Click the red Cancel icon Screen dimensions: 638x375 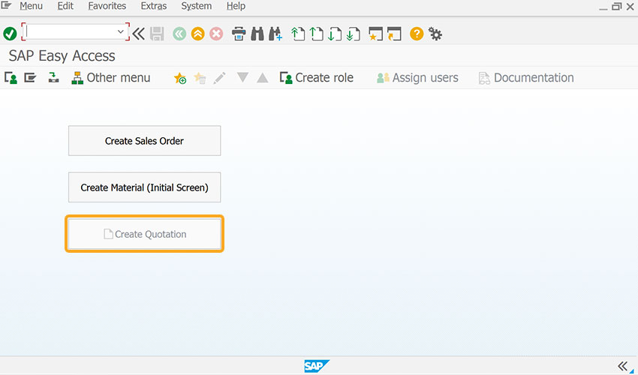[x=216, y=34]
